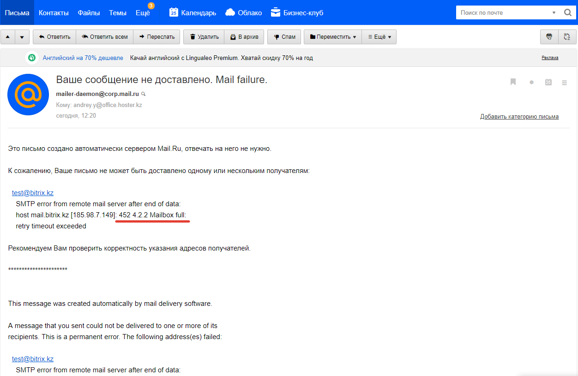
Task: Go to next message with down arrow
Action: [22, 37]
